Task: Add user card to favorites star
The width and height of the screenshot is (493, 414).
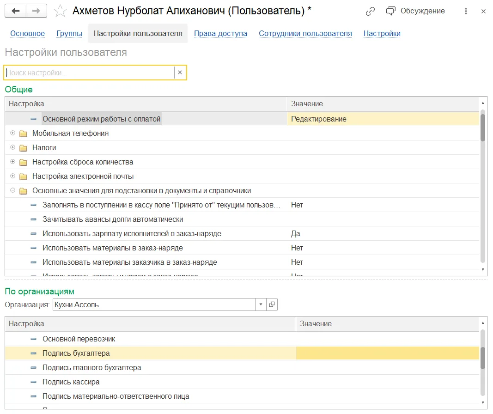Action: click(x=60, y=11)
